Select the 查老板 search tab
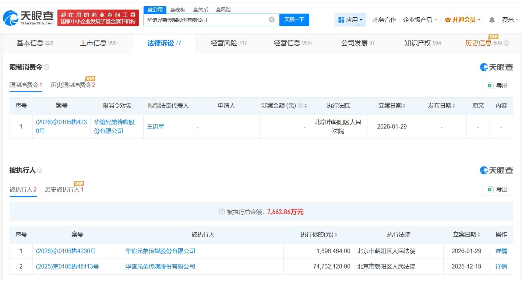The image size is (522, 281). 177,10
